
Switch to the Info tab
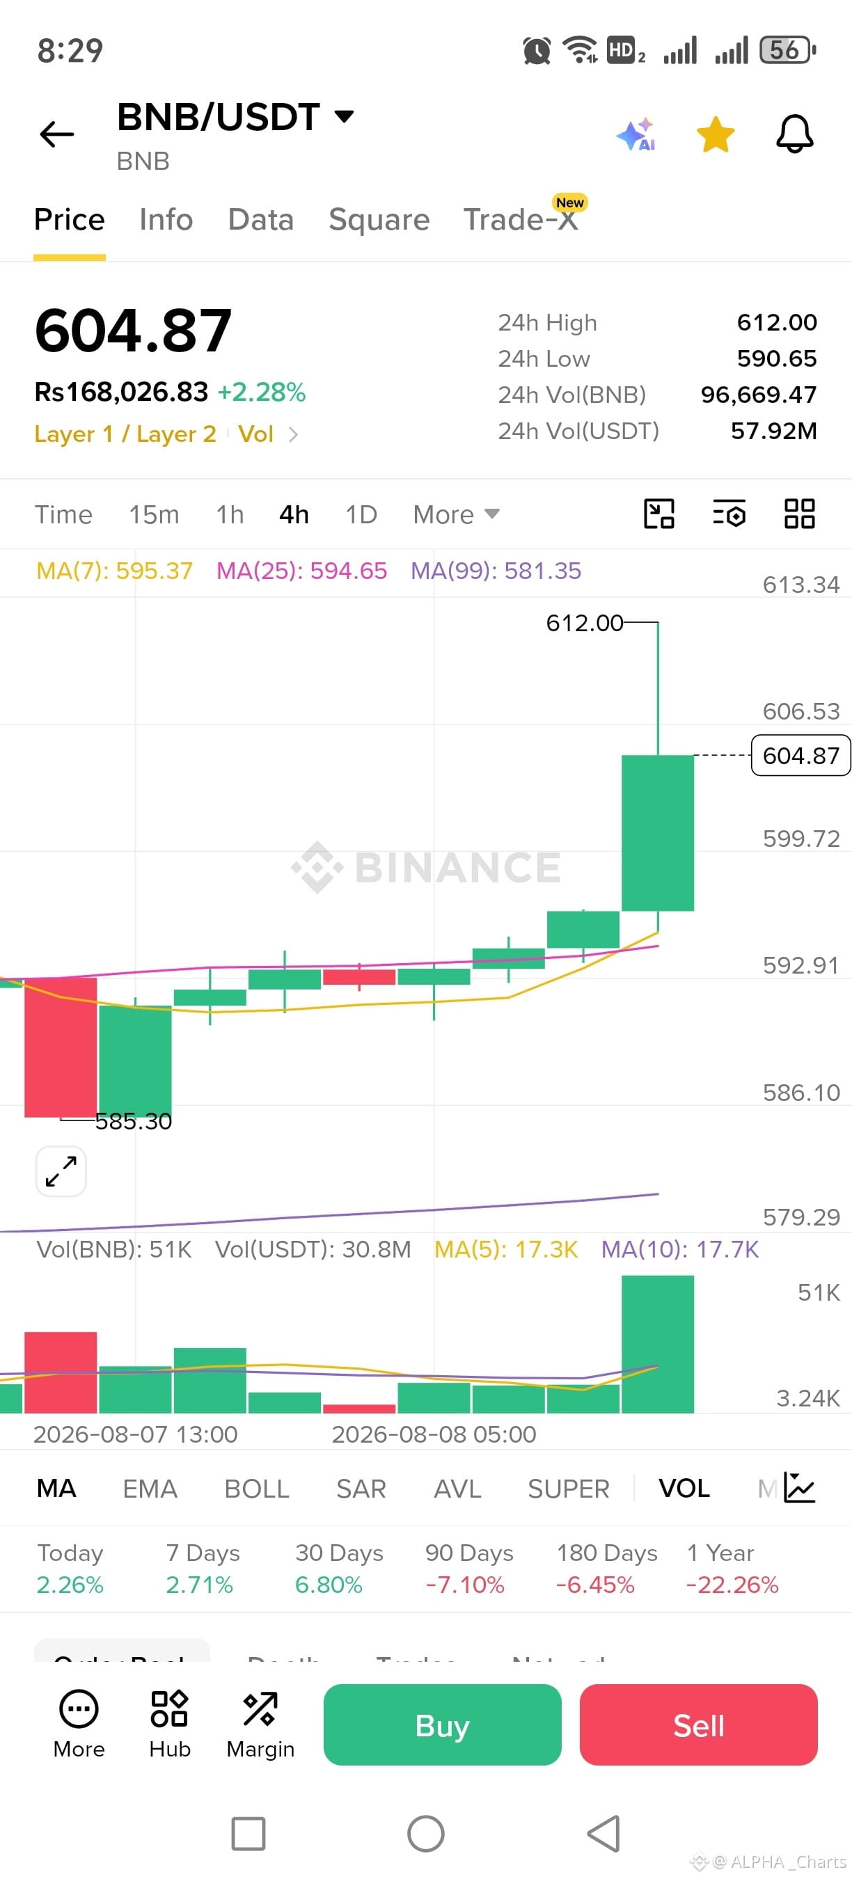click(x=166, y=219)
